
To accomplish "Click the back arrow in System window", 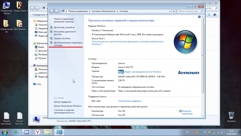I will tap(52, 11).
